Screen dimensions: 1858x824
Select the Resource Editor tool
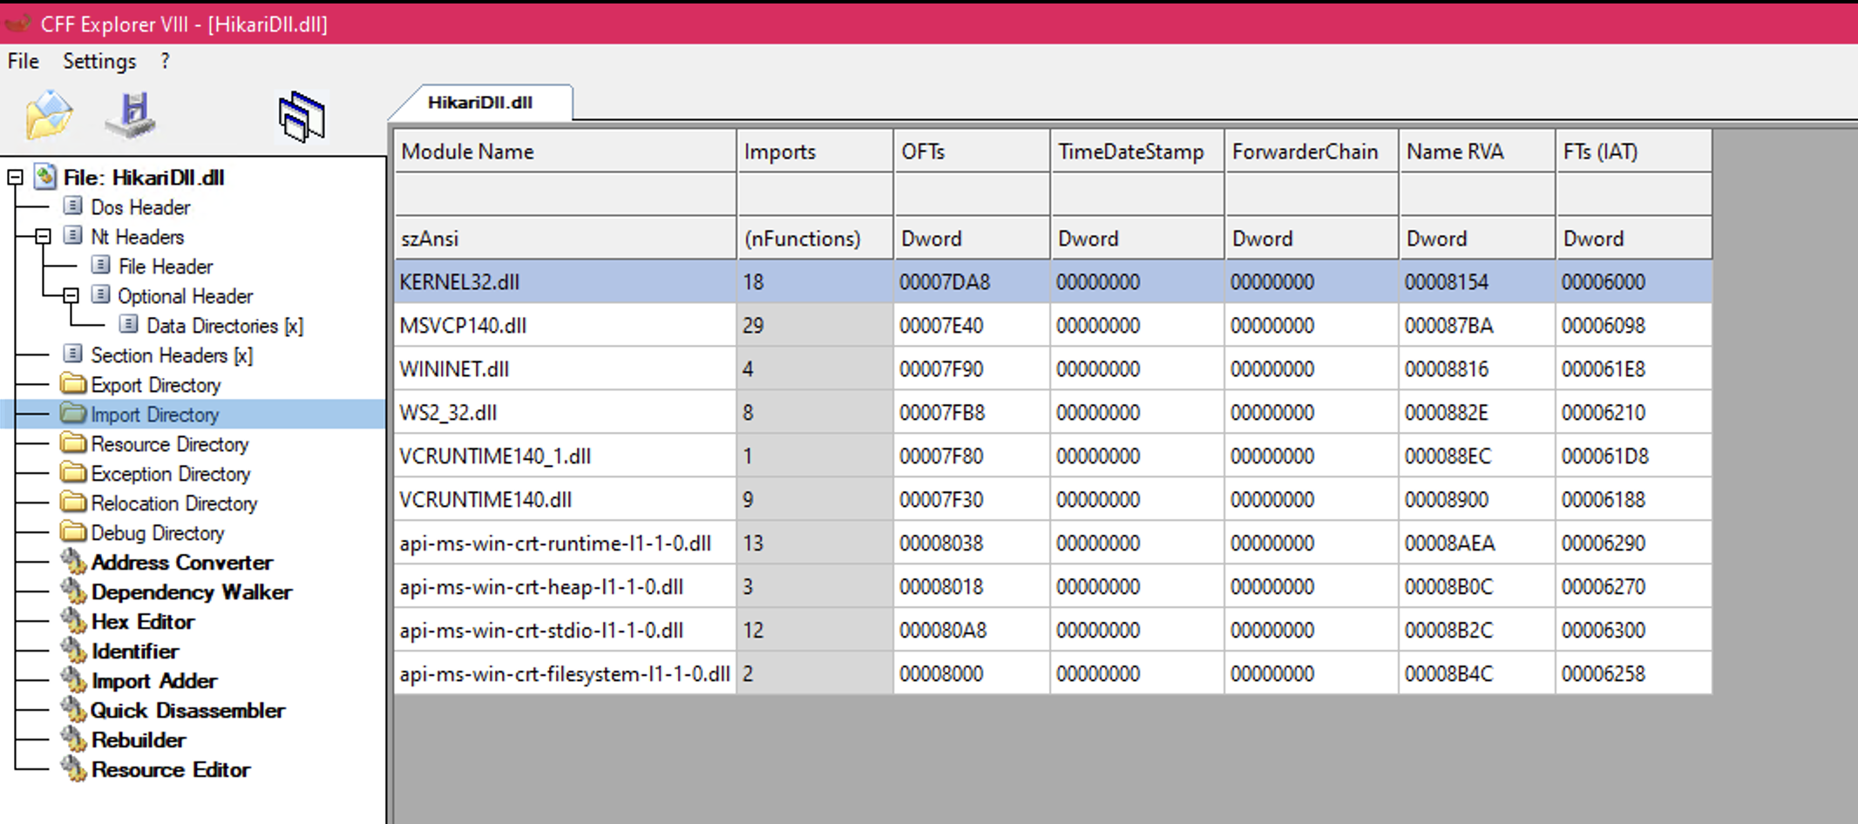[170, 770]
